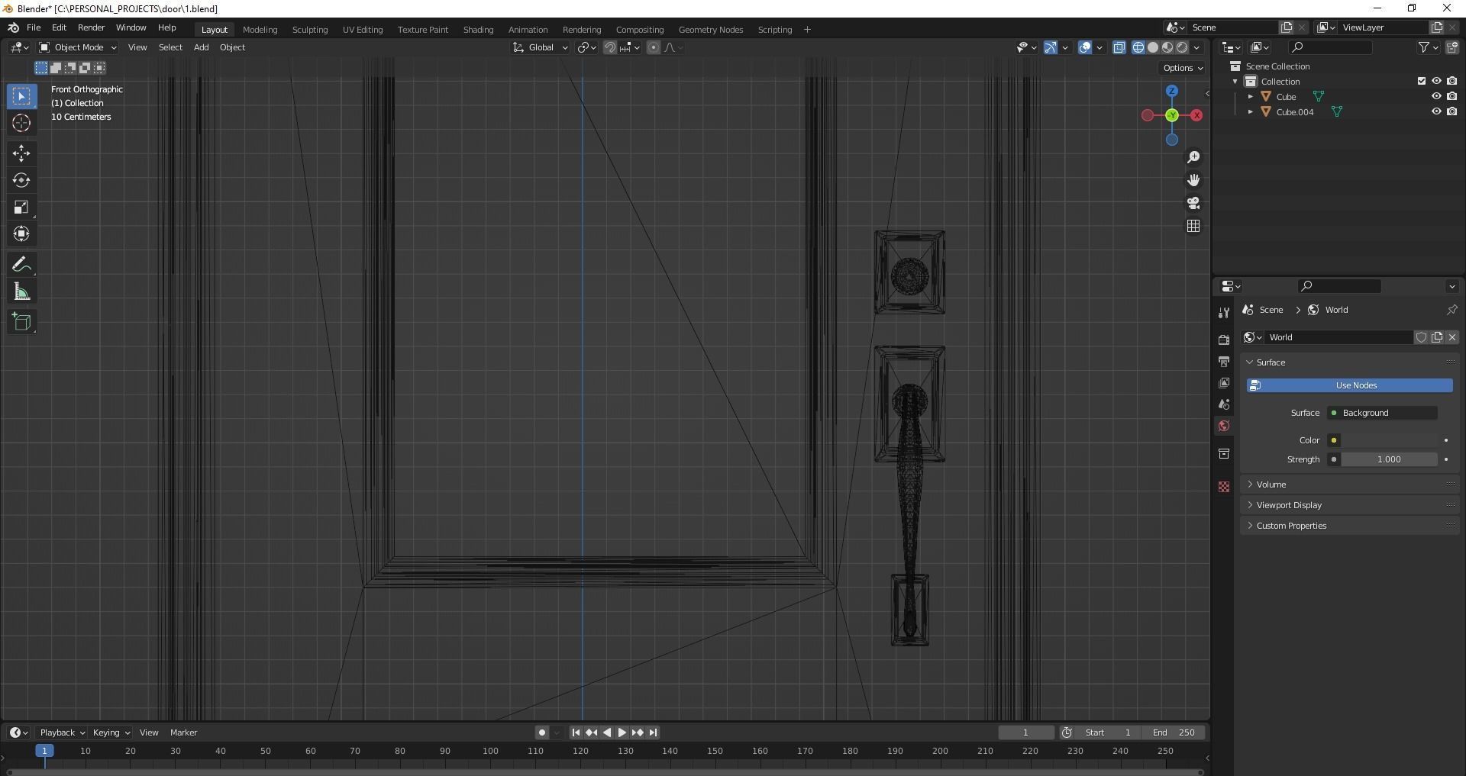
Task: Select the Cursor tool in the toolbar
Action: (21, 123)
